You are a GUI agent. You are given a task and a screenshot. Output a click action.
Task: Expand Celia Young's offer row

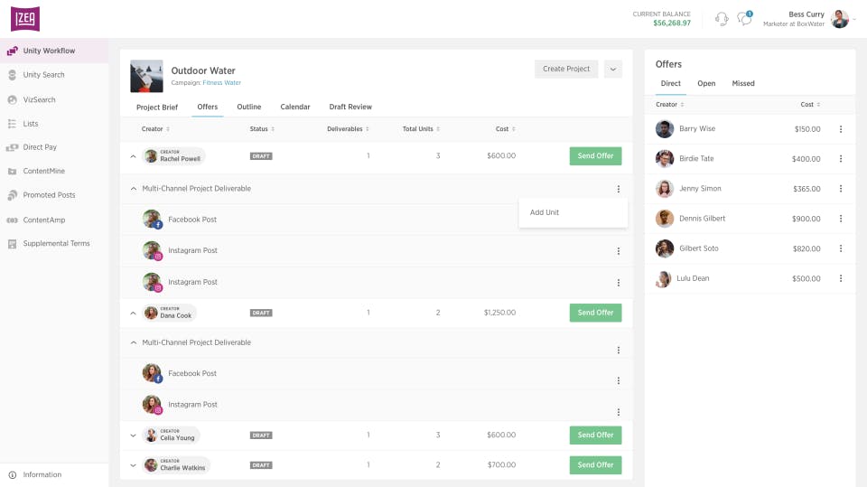click(134, 435)
